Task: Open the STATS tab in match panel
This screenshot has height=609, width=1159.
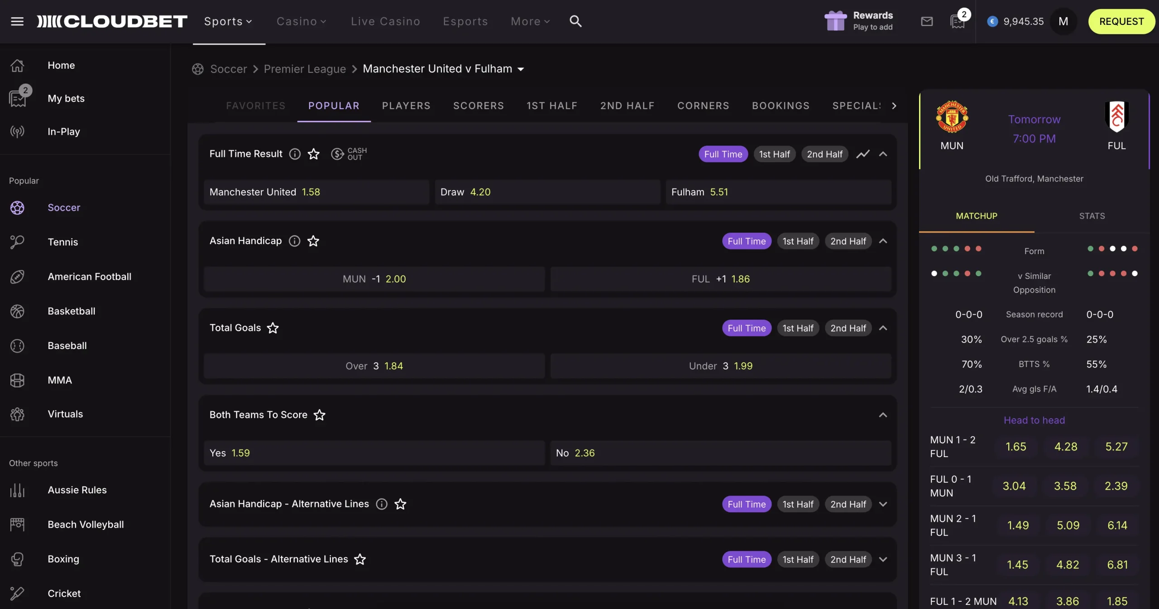Action: (1092, 216)
